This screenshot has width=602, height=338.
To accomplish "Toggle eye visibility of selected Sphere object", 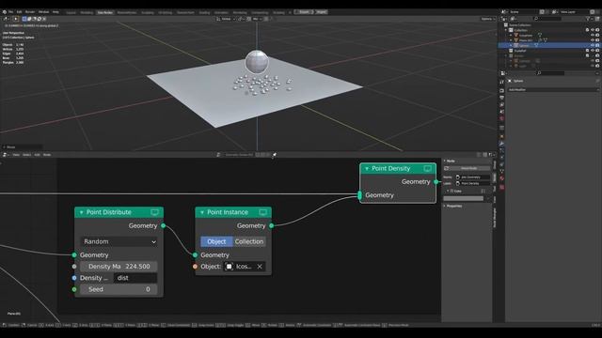I will point(593,45).
